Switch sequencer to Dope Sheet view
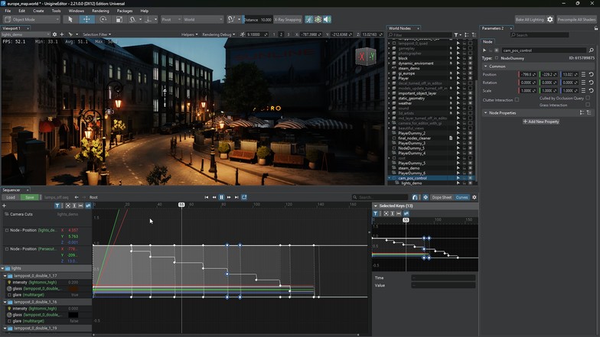 pos(442,197)
